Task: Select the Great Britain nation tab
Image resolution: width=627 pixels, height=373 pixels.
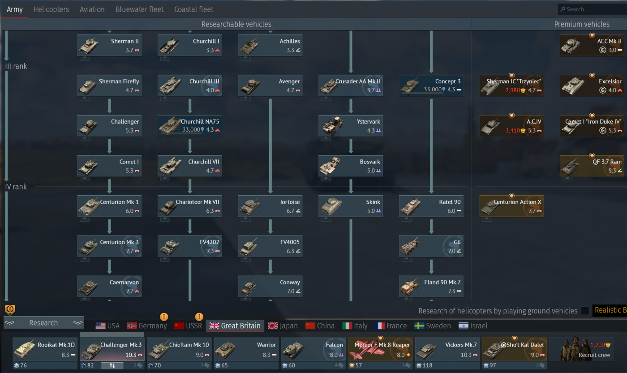Action: click(x=235, y=326)
